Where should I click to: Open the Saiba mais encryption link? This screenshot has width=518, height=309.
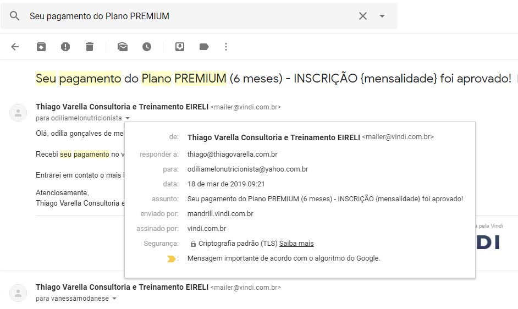(296, 243)
